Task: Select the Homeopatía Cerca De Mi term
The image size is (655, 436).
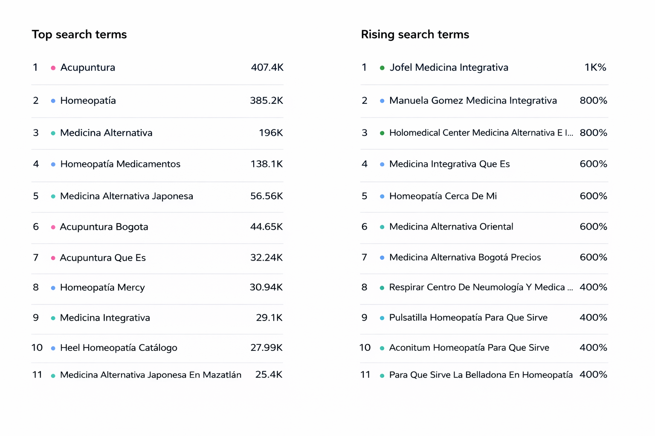Action: click(x=443, y=196)
